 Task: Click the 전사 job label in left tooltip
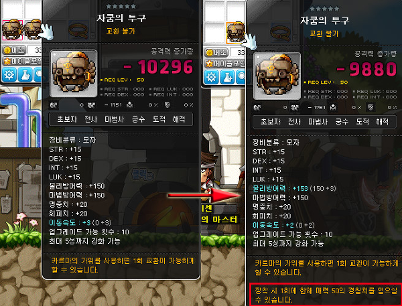pyautogui.click(x=90, y=119)
